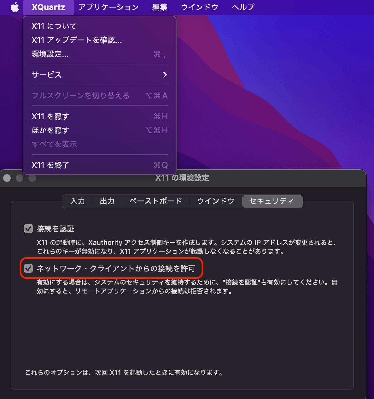Close the X11 の環境設定 window

point(7,178)
